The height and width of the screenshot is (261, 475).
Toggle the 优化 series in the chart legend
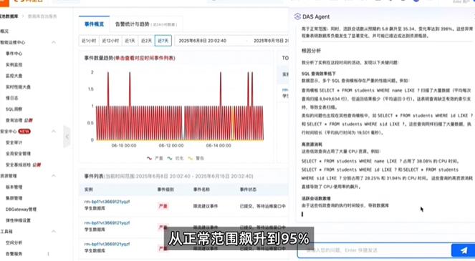(x=176, y=158)
